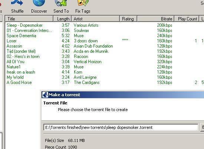Click the torrent file path input field
This screenshot has width=204, height=149.
point(121,127)
